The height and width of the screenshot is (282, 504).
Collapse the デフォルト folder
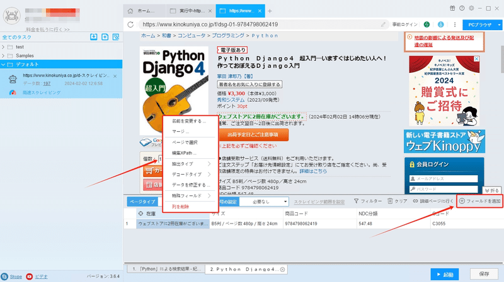[3, 65]
